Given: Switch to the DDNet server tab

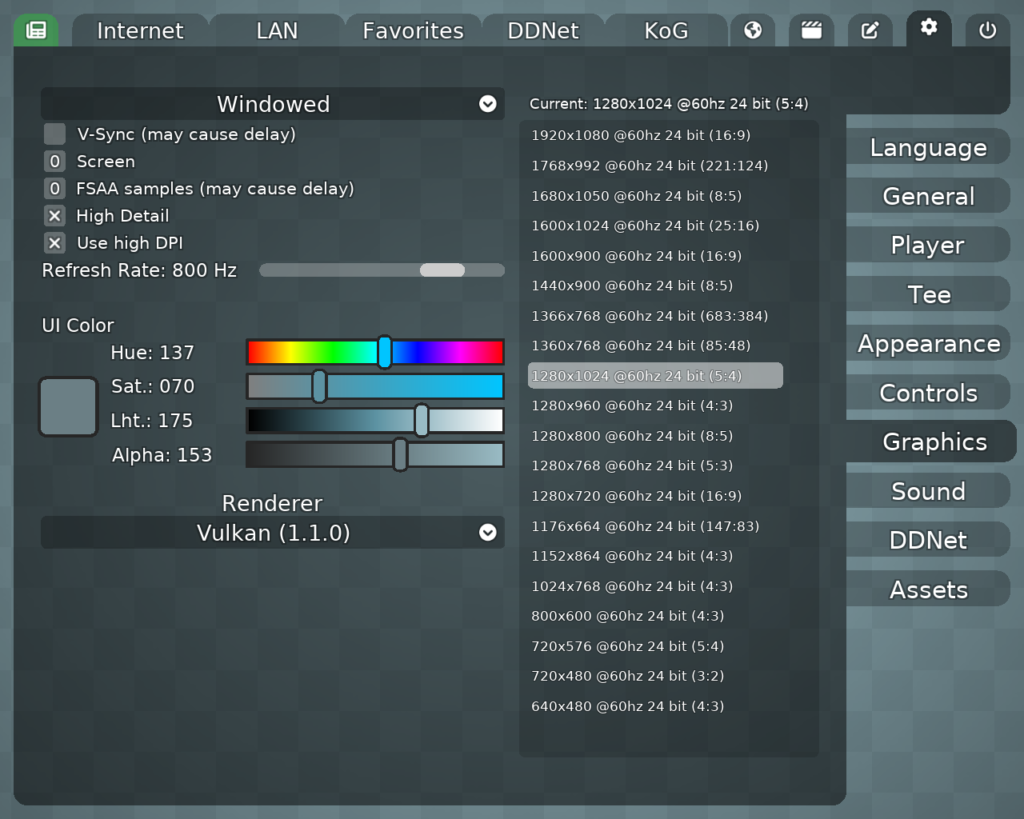Looking at the screenshot, I should coord(542,30).
